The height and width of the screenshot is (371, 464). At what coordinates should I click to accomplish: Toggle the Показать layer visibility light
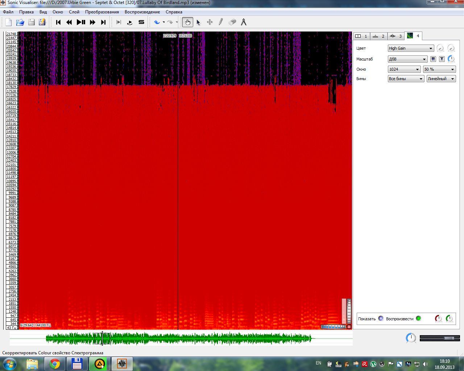pos(381,318)
